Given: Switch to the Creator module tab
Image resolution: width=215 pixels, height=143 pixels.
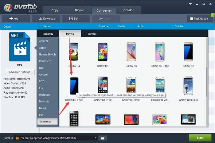Looking at the screenshot, I should [x=128, y=10].
